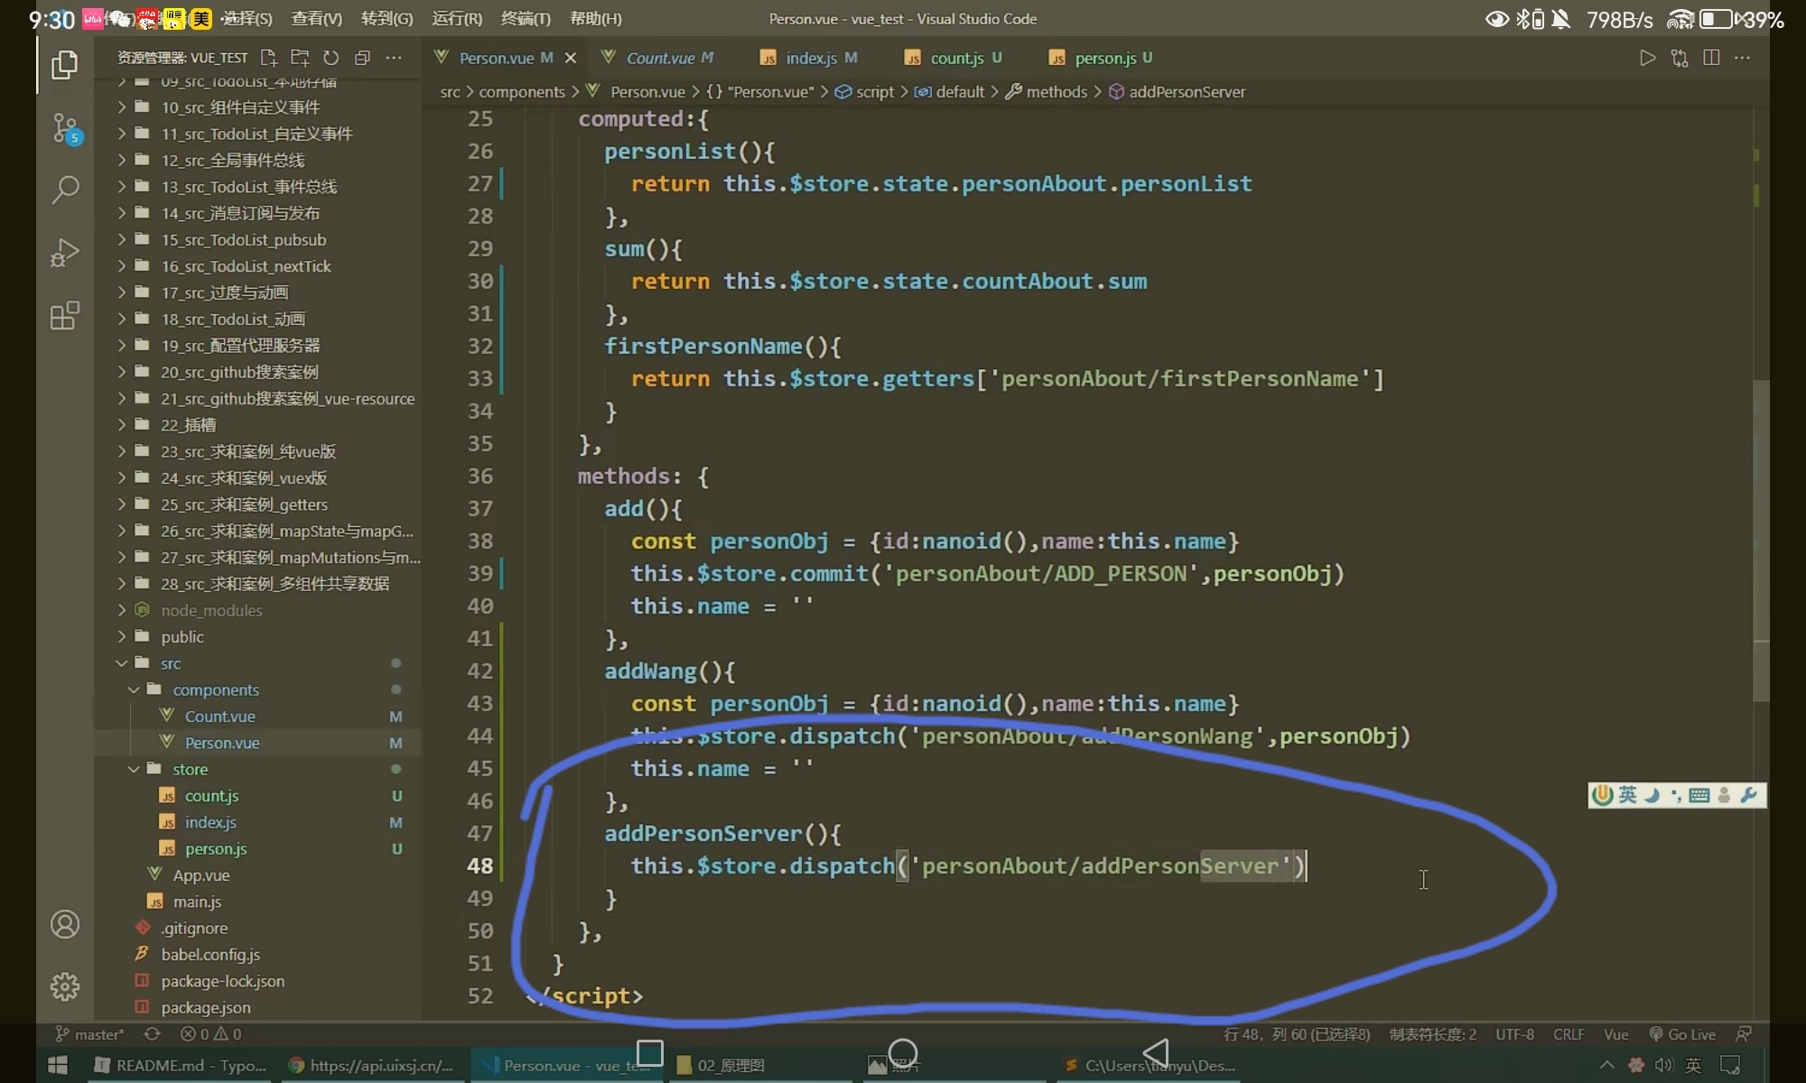Open the Explorer view in activity bar
This screenshot has width=1806, height=1083.
click(x=64, y=65)
